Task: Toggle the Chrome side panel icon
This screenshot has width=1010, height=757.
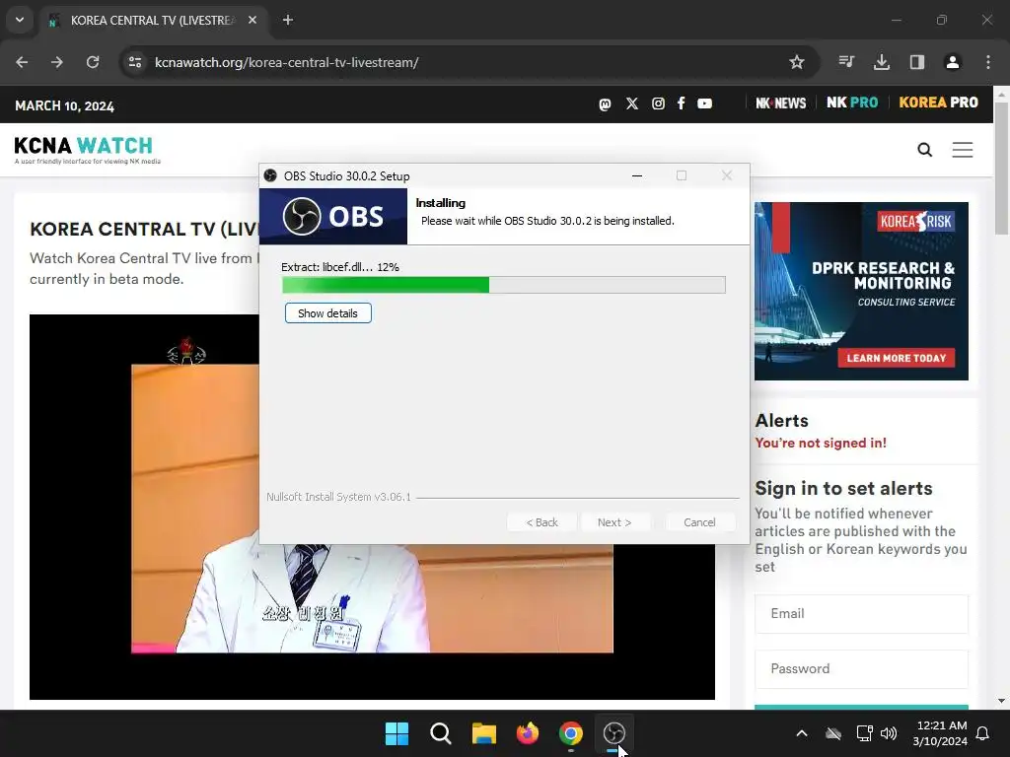Action: (917, 62)
